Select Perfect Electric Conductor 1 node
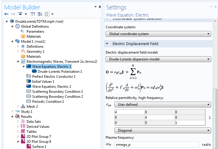This screenshot has width=218, height=149. coord(54,77)
